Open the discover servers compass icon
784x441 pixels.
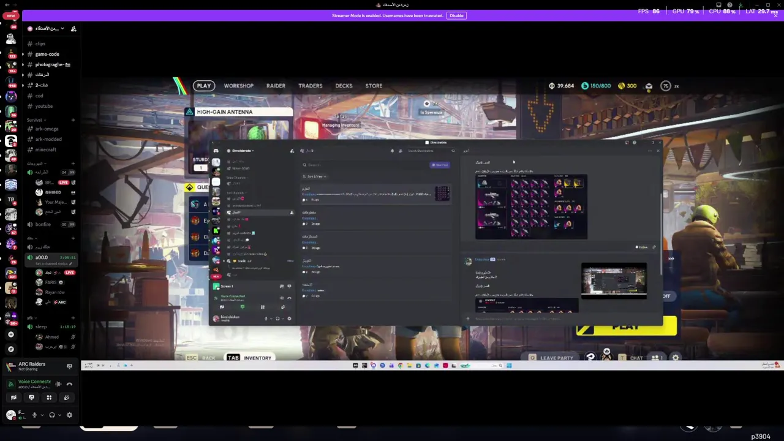[x=10, y=349]
